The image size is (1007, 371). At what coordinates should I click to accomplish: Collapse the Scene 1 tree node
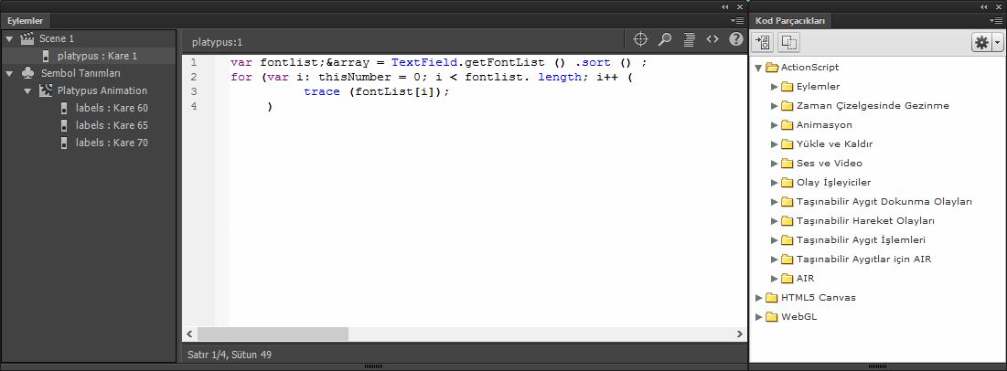10,38
